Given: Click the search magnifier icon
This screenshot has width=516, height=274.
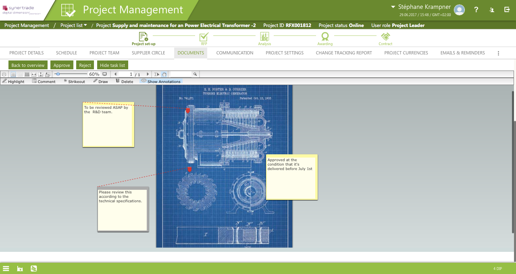Looking at the screenshot, I should pos(195,75).
